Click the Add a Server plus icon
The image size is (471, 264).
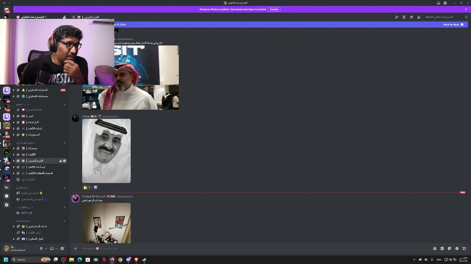point(7,196)
